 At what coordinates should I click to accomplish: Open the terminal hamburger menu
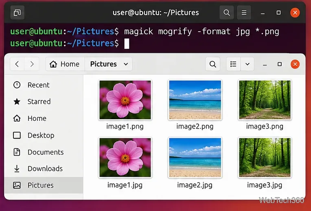click(244, 13)
